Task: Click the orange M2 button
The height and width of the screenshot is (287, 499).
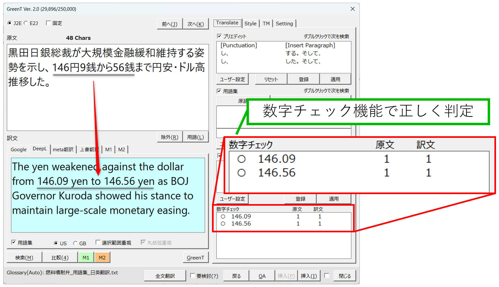Action: (x=102, y=258)
